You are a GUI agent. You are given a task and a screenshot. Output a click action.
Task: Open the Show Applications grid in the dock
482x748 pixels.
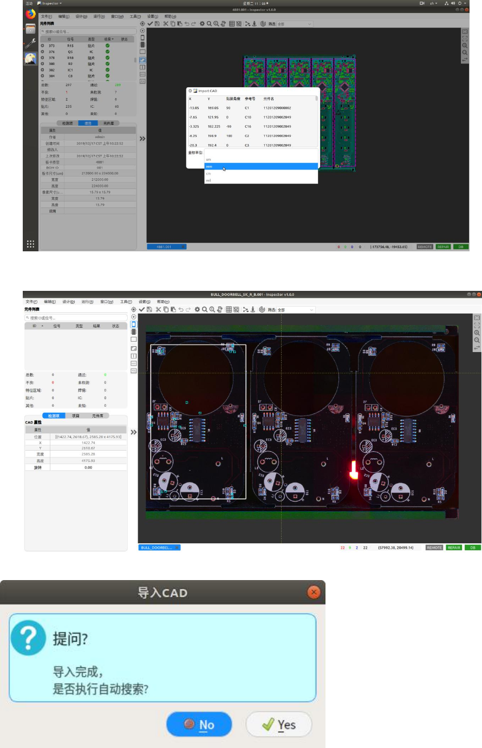point(30,244)
